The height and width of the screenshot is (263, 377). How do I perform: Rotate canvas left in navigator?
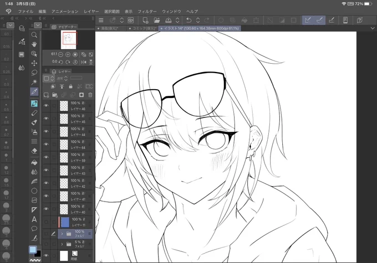click(x=61, y=62)
